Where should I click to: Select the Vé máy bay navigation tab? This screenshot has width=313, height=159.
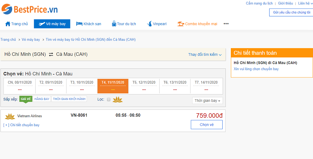(52, 24)
